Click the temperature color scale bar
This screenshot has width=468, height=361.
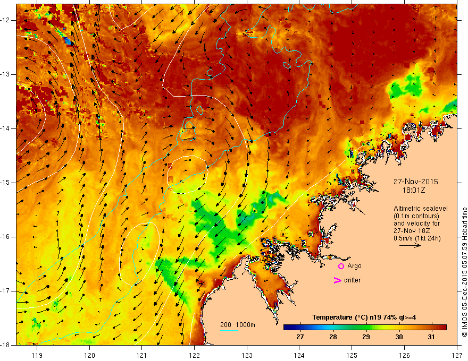[365, 327]
